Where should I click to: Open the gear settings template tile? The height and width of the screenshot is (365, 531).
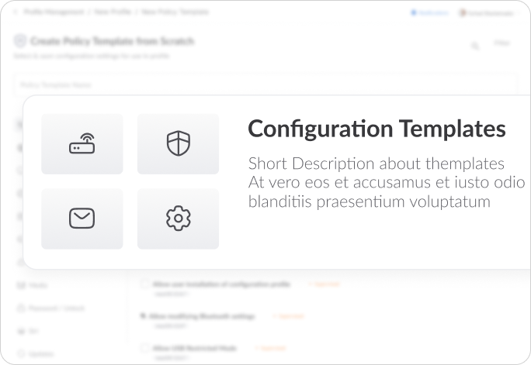point(178,219)
